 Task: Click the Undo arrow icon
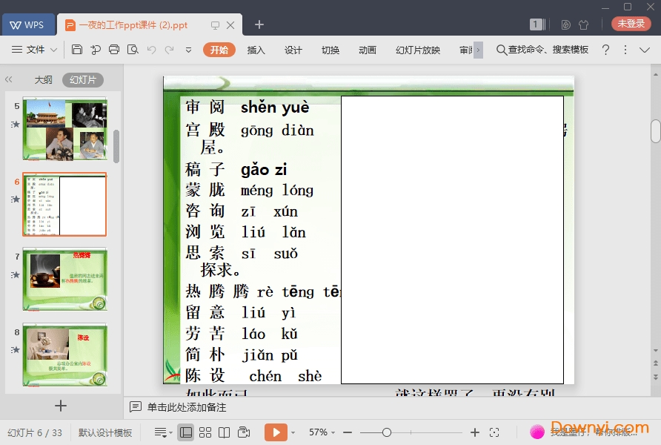(151, 50)
